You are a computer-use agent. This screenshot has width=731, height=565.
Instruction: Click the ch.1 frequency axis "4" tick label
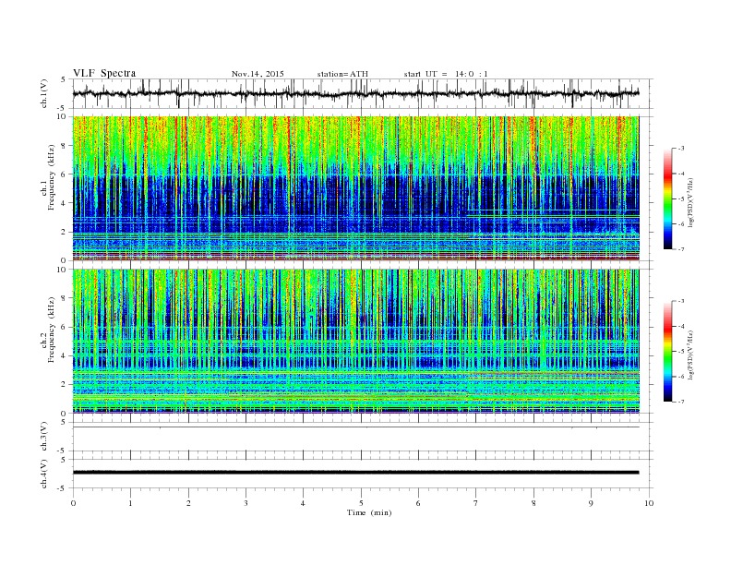click(x=64, y=203)
